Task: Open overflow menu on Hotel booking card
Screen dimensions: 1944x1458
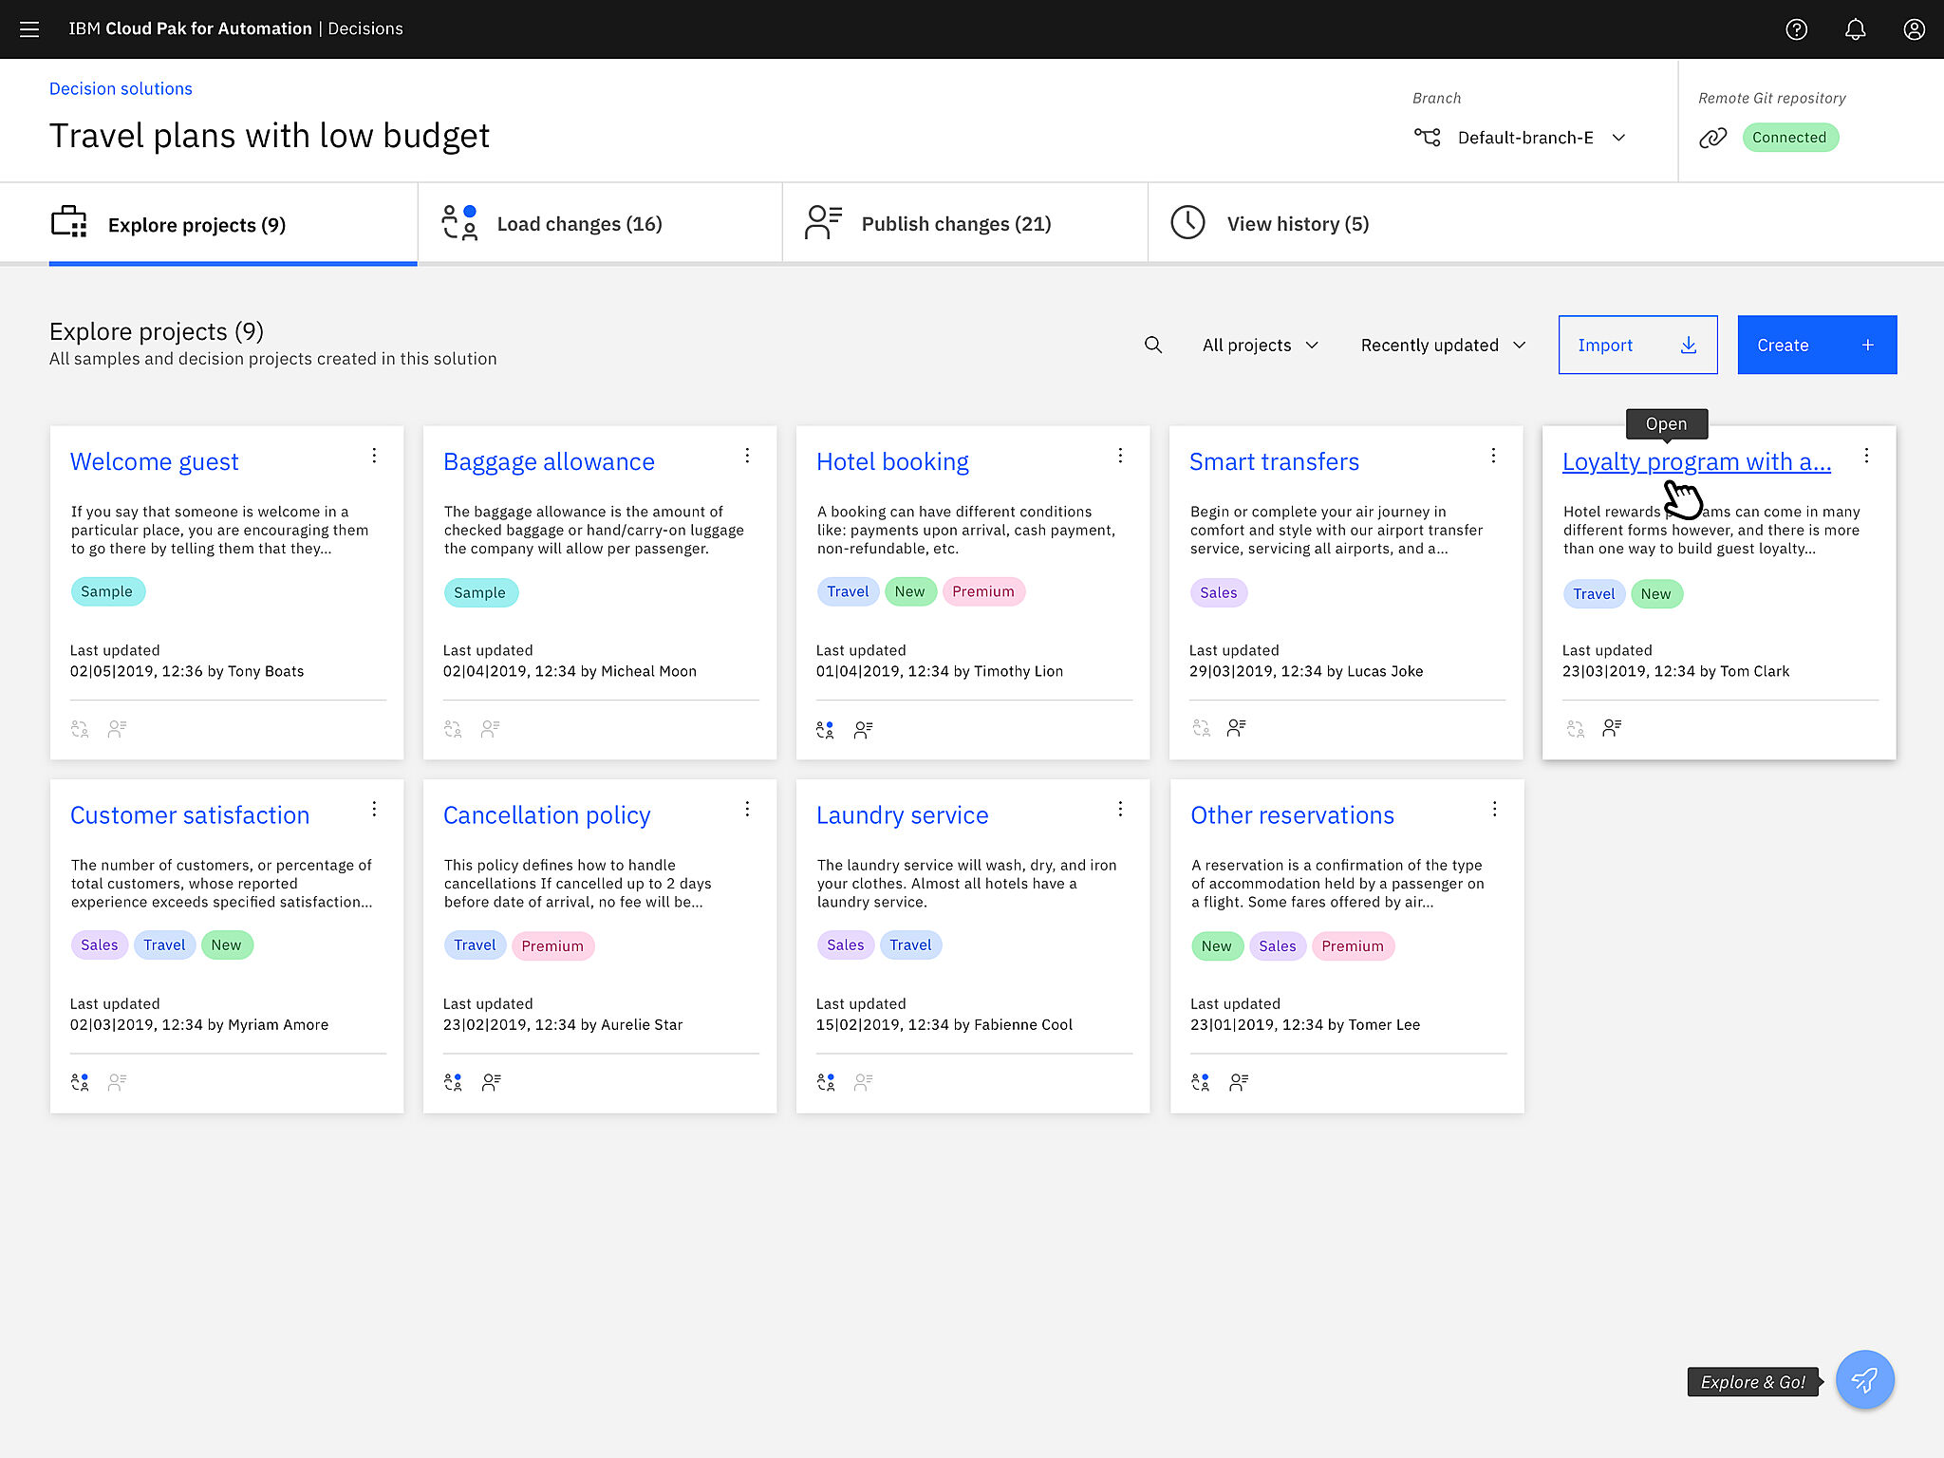Action: [1121, 456]
